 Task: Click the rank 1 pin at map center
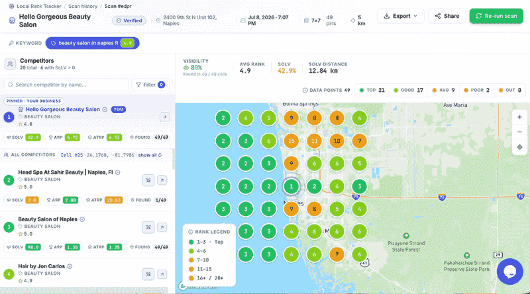tap(291, 186)
